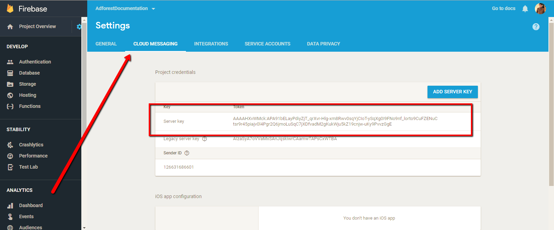Click the Firebase flame logo

tap(10, 9)
